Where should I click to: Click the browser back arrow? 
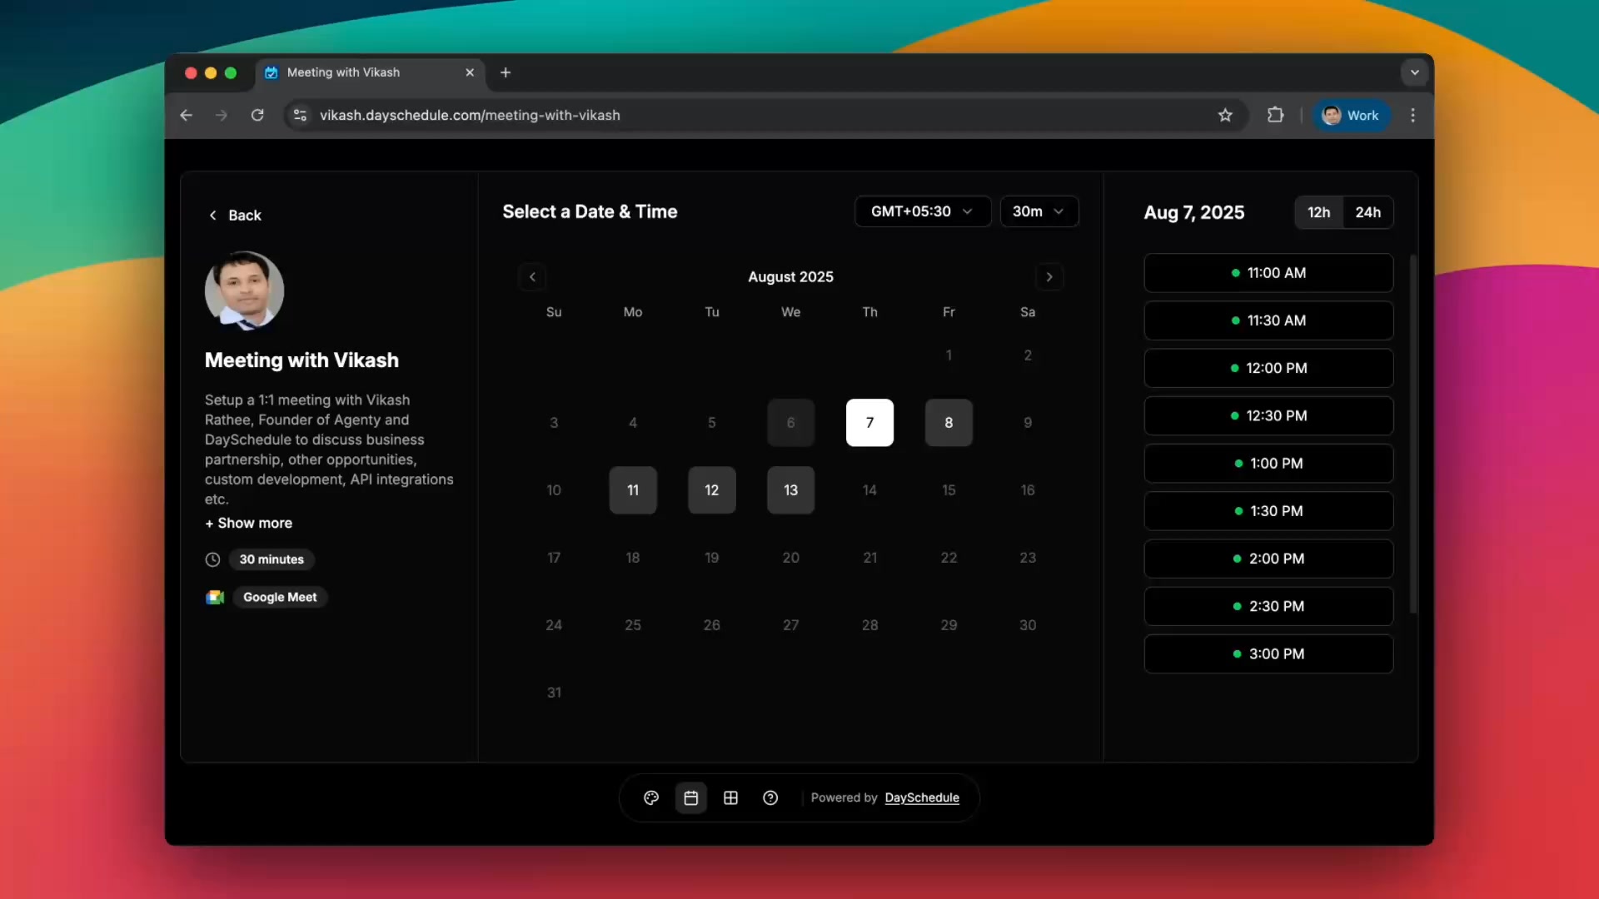[187, 115]
